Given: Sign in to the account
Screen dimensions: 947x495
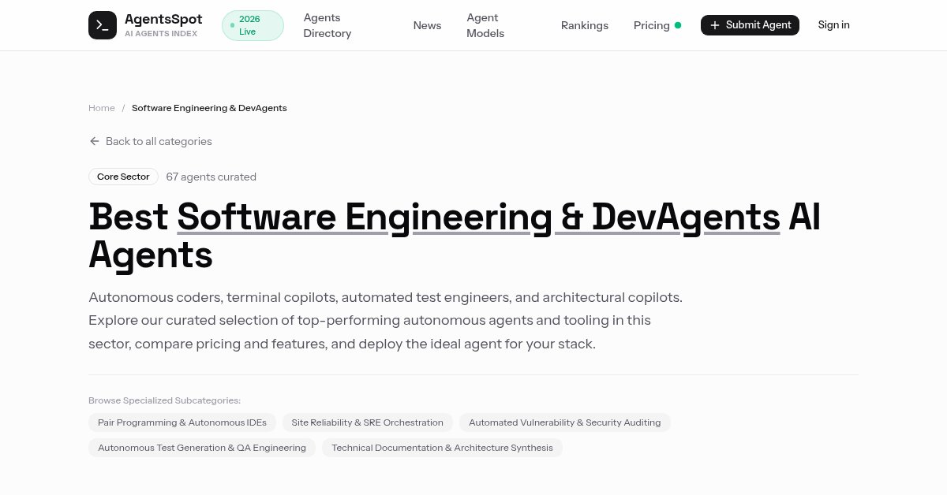Looking at the screenshot, I should (x=834, y=25).
